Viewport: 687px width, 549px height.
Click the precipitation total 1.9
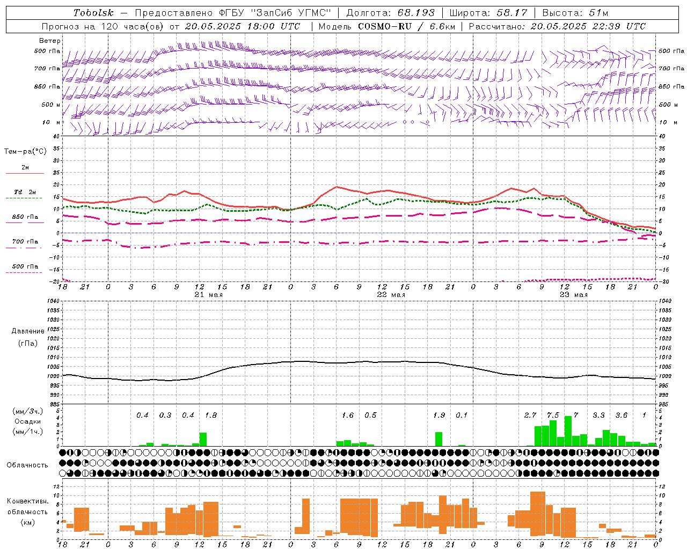(x=439, y=416)
